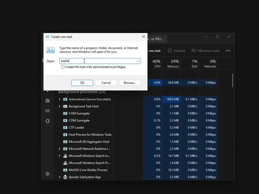Click the 34.6 MB memory cell

[171, 83]
